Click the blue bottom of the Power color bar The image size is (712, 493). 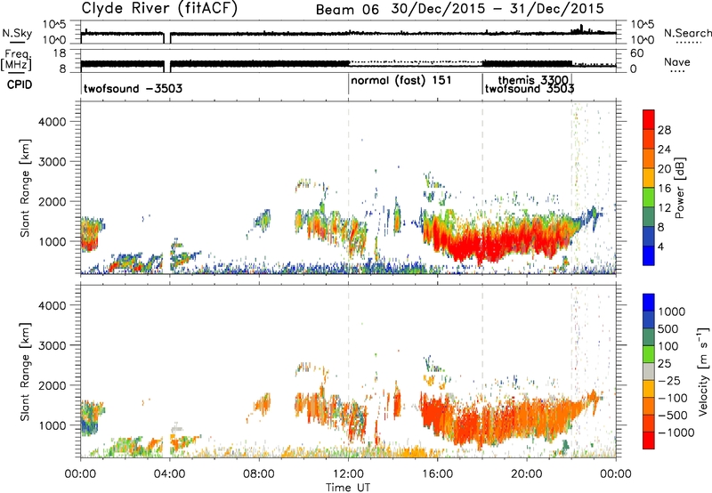pos(649,255)
